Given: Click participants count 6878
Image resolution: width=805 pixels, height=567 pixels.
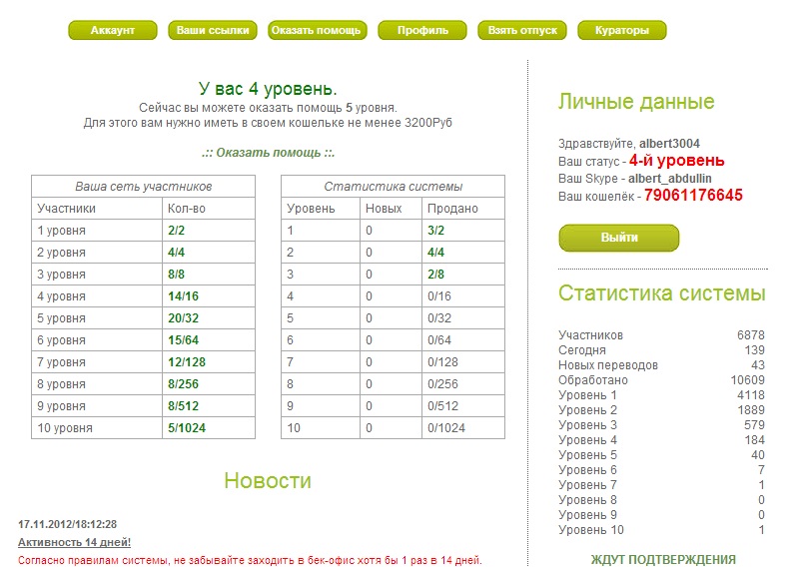Looking at the screenshot, I should [751, 335].
